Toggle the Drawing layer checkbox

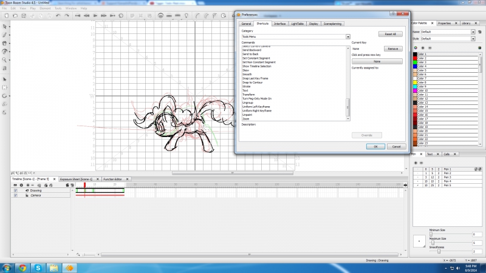point(15,190)
